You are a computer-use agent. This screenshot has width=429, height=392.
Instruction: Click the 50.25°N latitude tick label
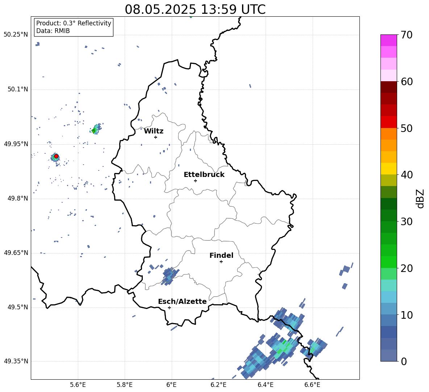coord(16,35)
